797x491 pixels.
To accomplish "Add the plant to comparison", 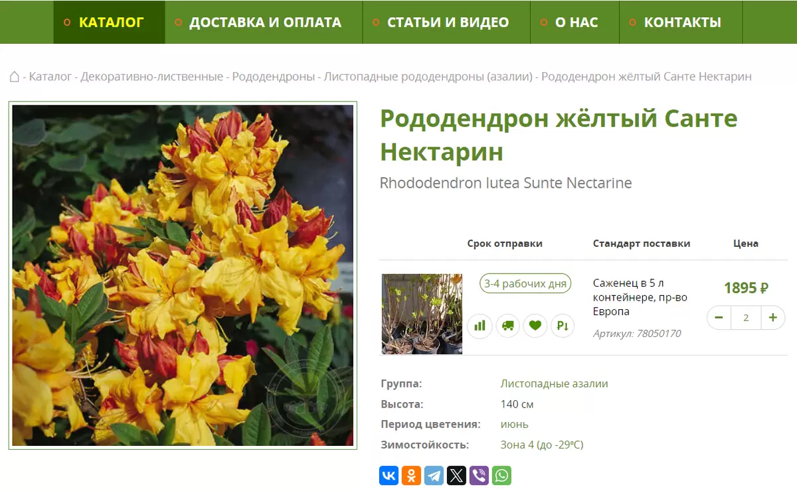I will pyautogui.click(x=480, y=326).
